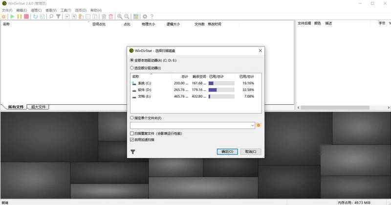
Task: Open search with the magnifier toolbar icon
Action: (51, 17)
